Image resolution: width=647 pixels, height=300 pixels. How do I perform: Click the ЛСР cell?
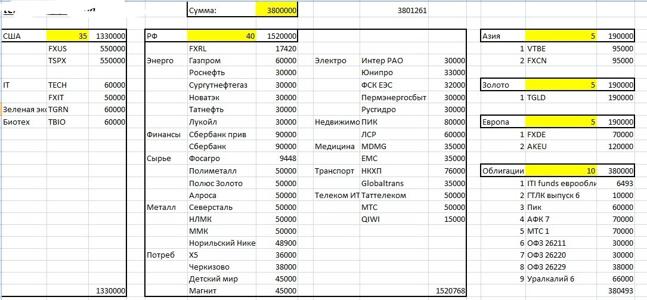tap(394, 134)
